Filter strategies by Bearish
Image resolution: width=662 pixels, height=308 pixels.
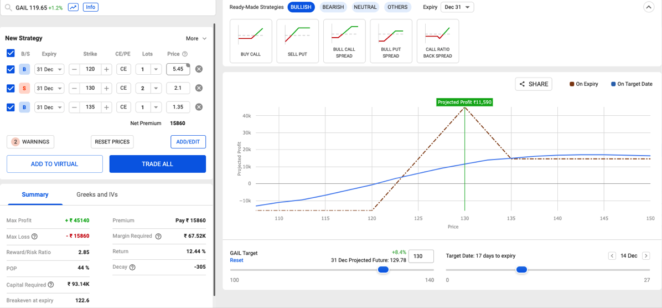[x=333, y=7]
